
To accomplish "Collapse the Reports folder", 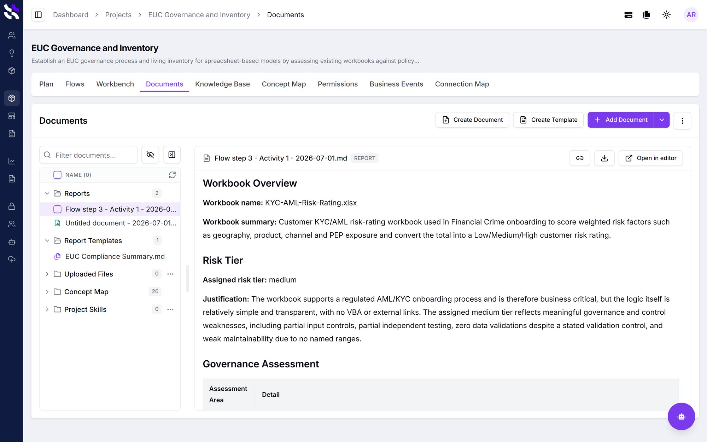I will click(x=47, y=193).
